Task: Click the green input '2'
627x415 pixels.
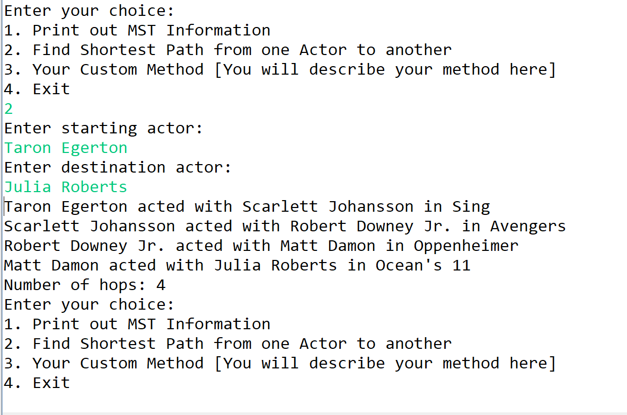Action: click(8, 109)
